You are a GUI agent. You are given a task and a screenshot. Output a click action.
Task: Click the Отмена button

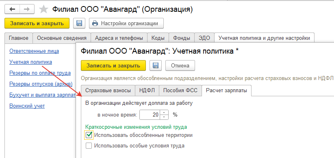point(180,65)
